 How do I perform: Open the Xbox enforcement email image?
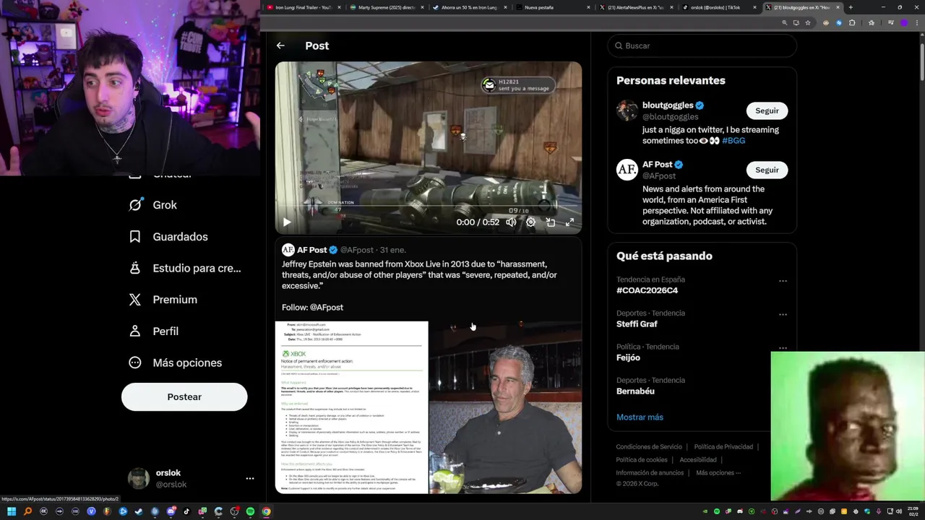pyautogui.click(x=351, y=407)
